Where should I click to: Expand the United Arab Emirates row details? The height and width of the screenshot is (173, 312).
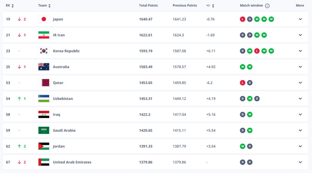(300, 162)
